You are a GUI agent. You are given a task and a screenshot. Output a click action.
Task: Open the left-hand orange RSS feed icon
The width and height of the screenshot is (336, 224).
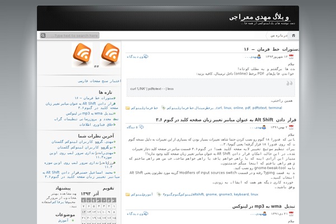click(x=82, y=54)
